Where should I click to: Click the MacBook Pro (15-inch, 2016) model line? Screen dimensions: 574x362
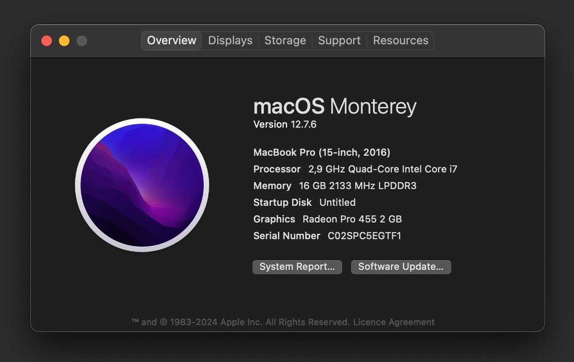[321, 152]
